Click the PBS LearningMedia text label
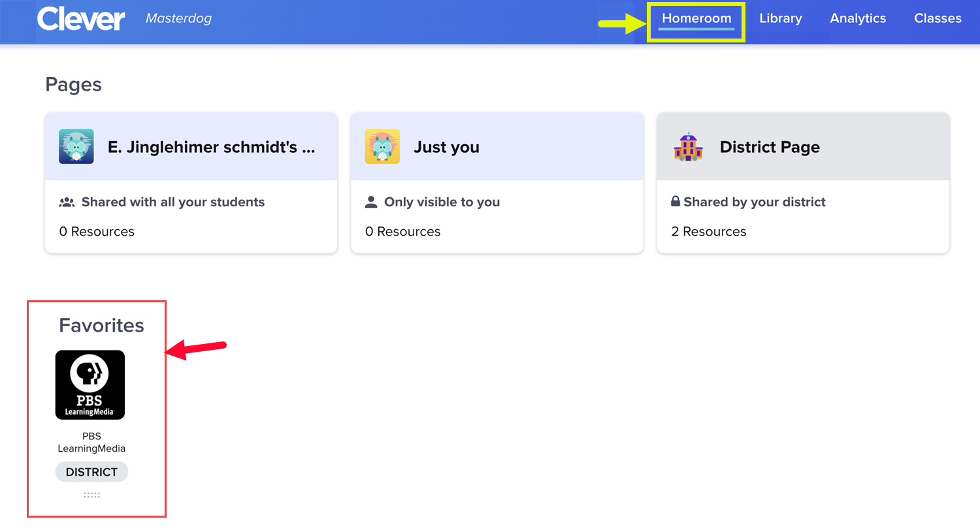 pos(91,443)
